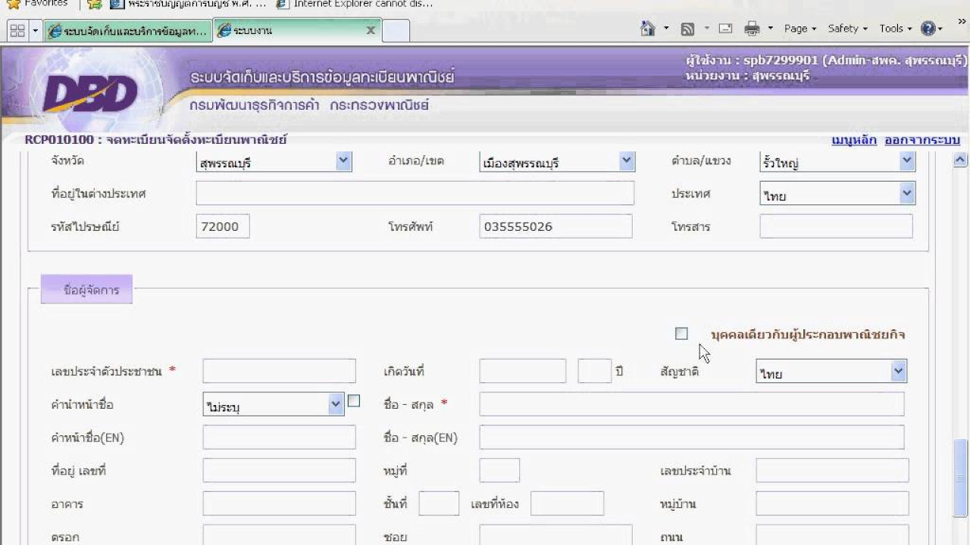
Task: Click the คำหน้าชื่อ(EN) input field
Action: [x=279, y=437]
